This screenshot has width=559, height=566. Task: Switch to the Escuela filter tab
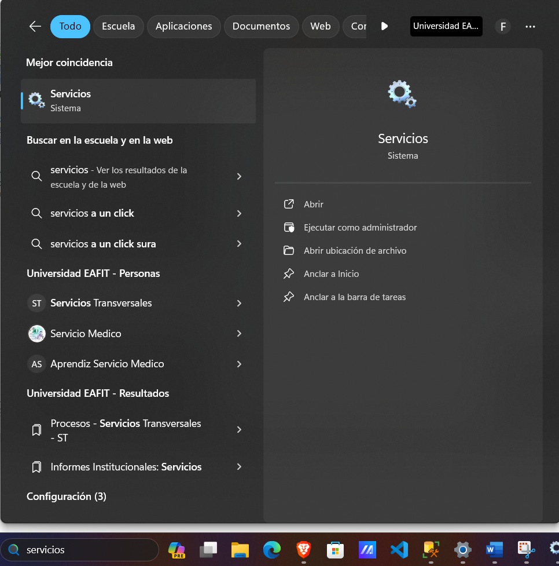pos(118,26)
